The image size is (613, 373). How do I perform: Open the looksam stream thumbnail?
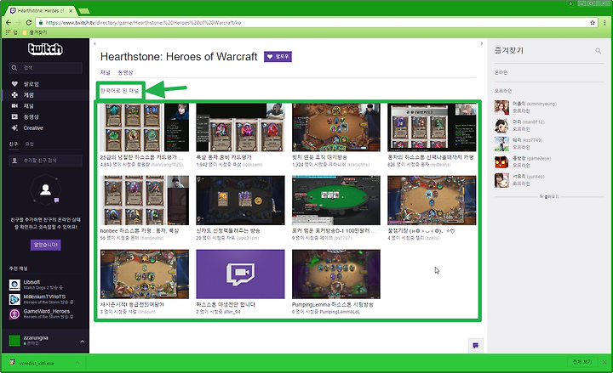click(240, 127)
